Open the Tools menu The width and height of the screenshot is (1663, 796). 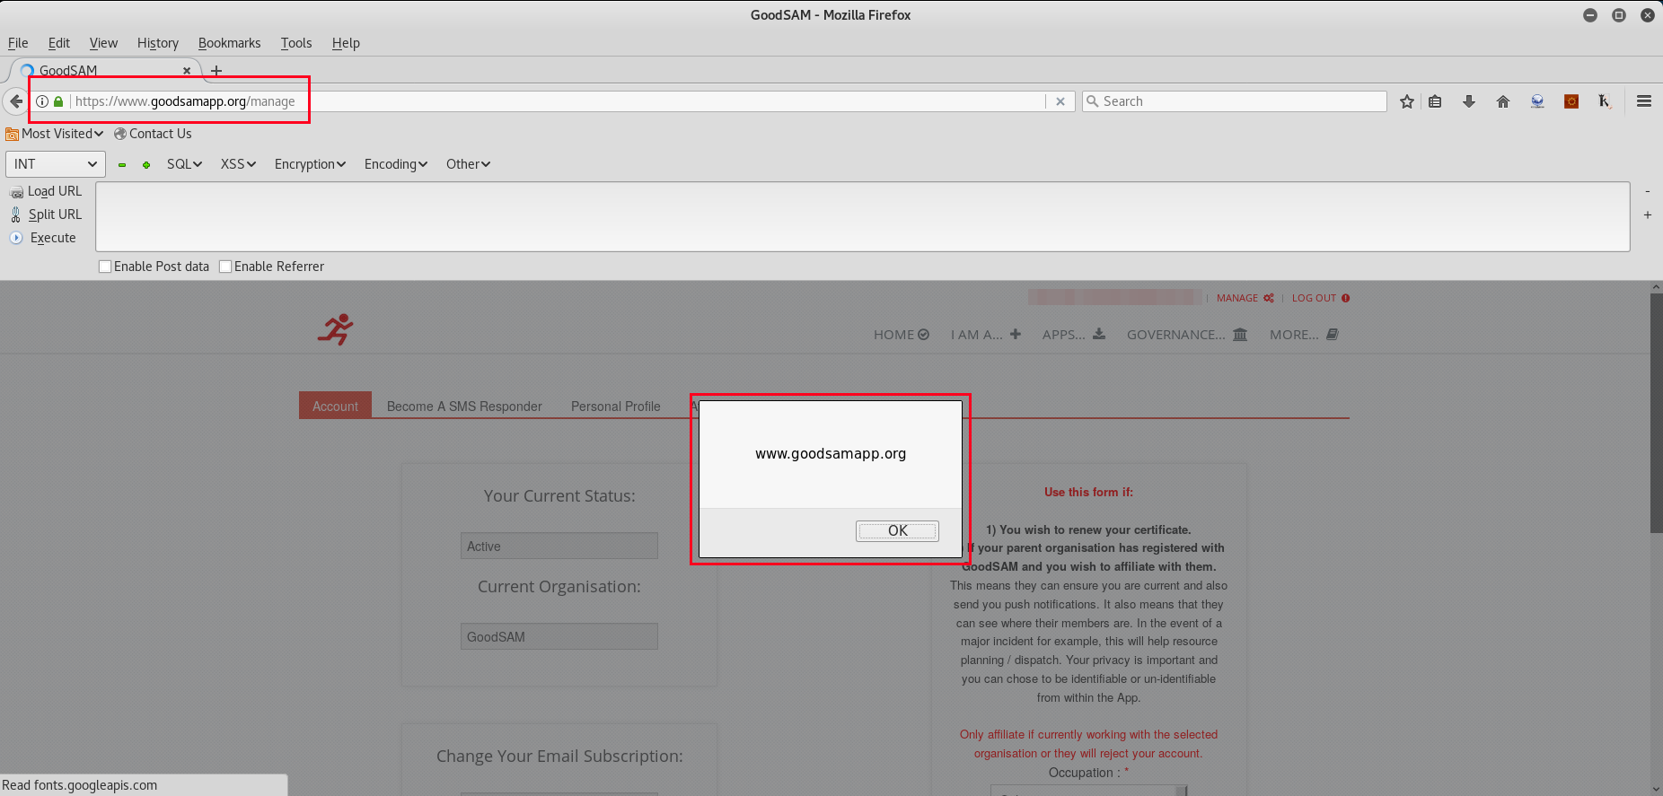click(296, 43)
